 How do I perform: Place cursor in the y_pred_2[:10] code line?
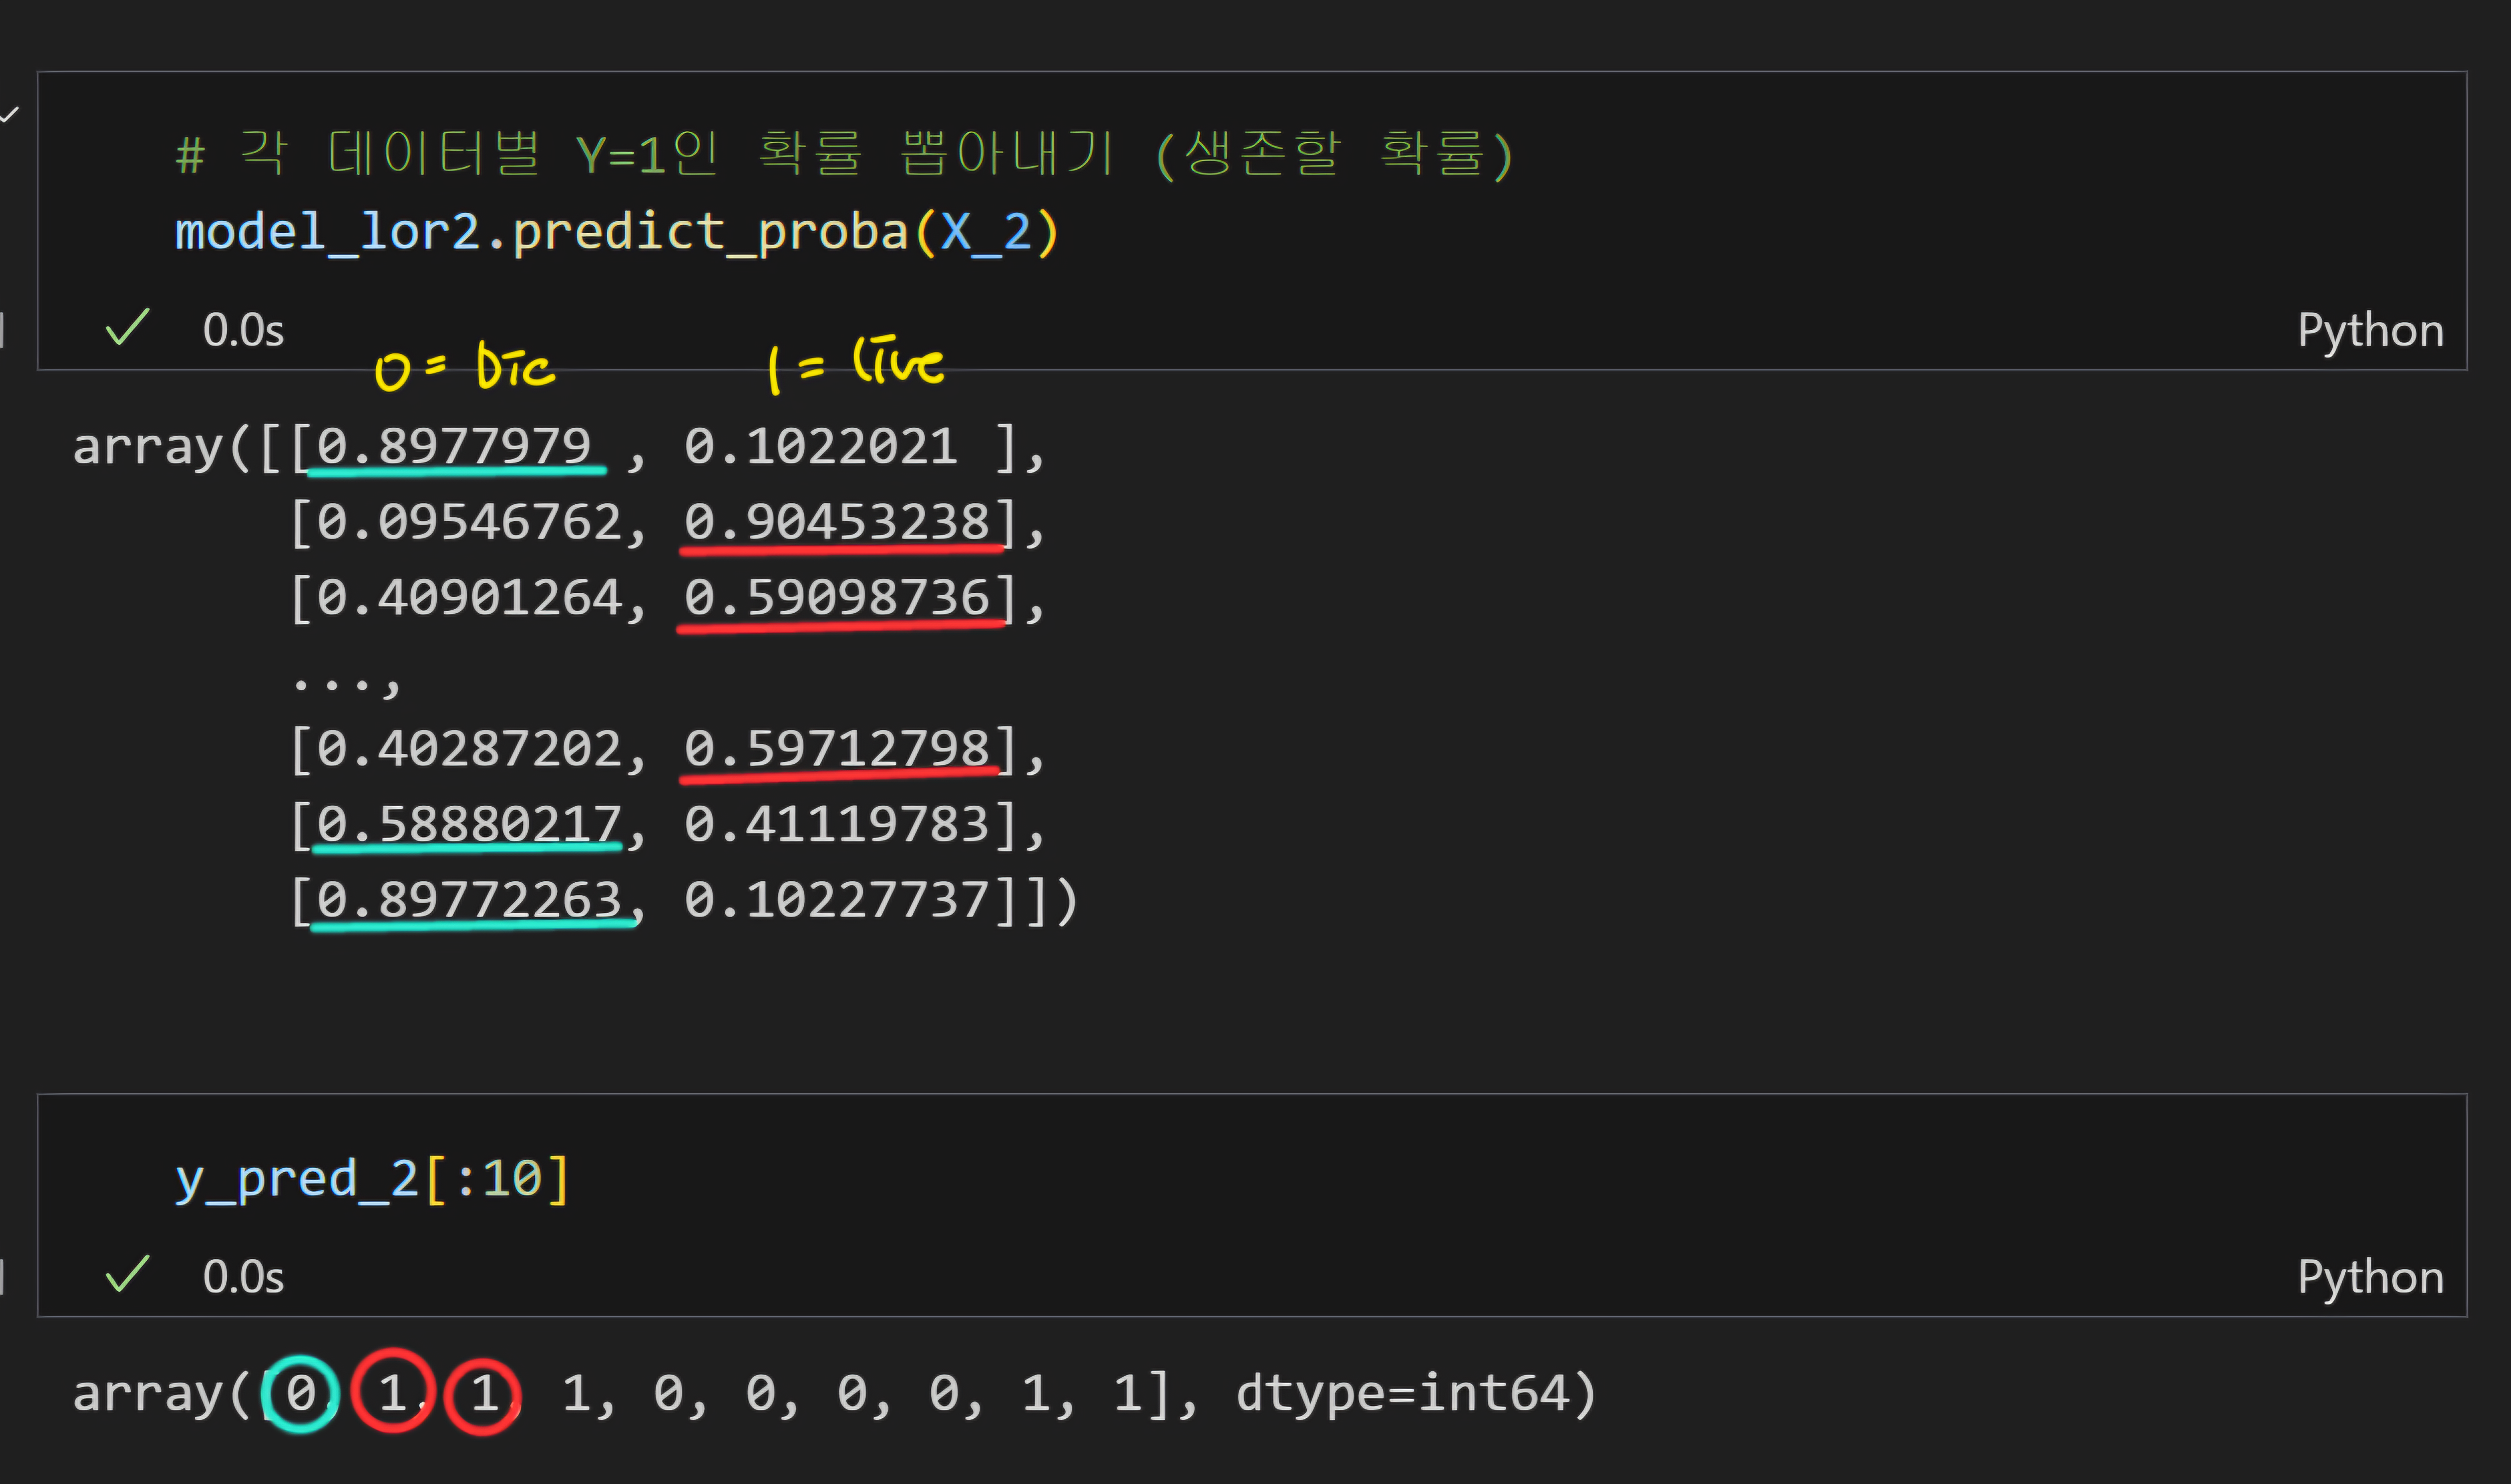[372, 1179]
